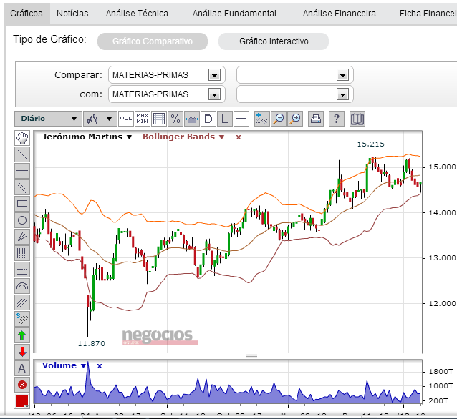Click the 11.870 low price label

point(91,344)
